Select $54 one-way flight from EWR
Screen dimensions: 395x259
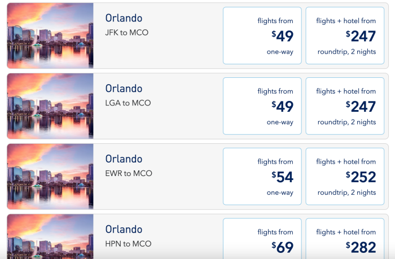(x=261, y=177)
